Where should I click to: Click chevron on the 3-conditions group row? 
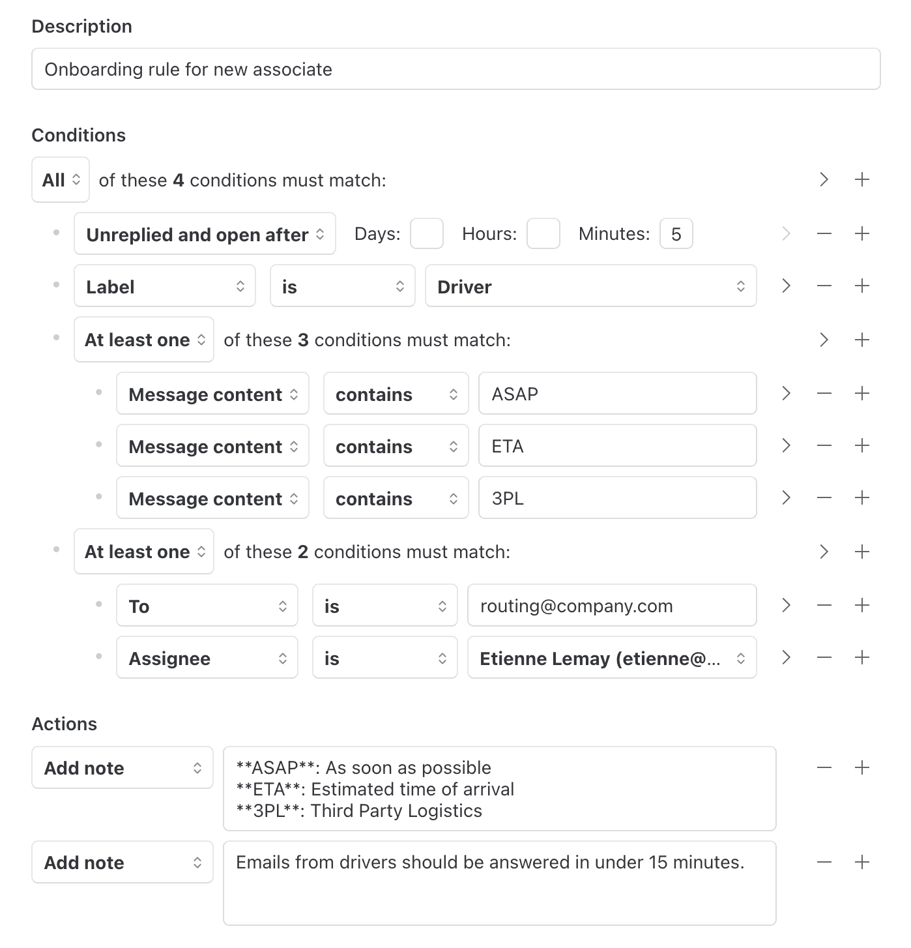(x=824, y=340)
